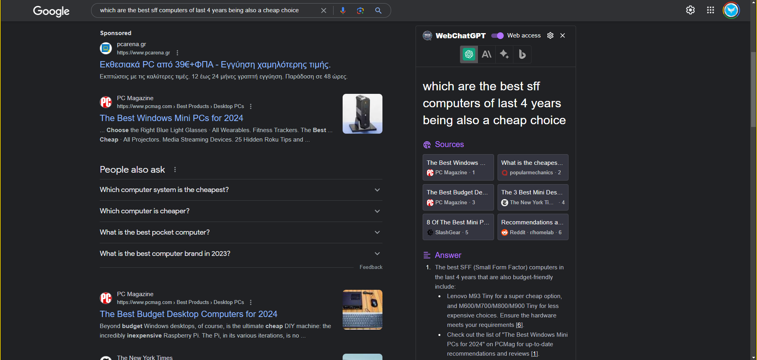Open Google settings gear icon
The height and width of the screenshot is (360, 757).
[690, 10]
